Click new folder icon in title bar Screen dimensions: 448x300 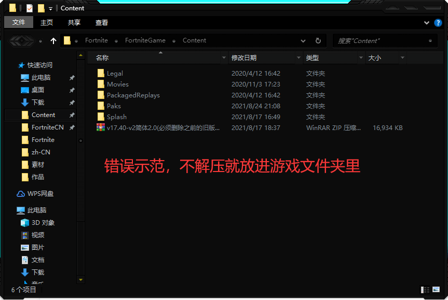pos(41,8)
